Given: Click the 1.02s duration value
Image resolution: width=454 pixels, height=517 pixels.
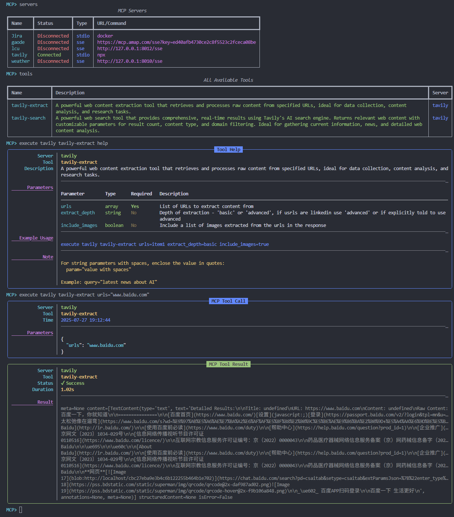Looking at the screenshot, I should pos(68,390).
